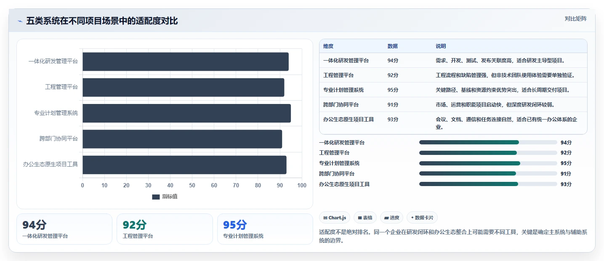Click the 91分 cell in the table
This screenshot has width=604, height=261.
(393, 105)
